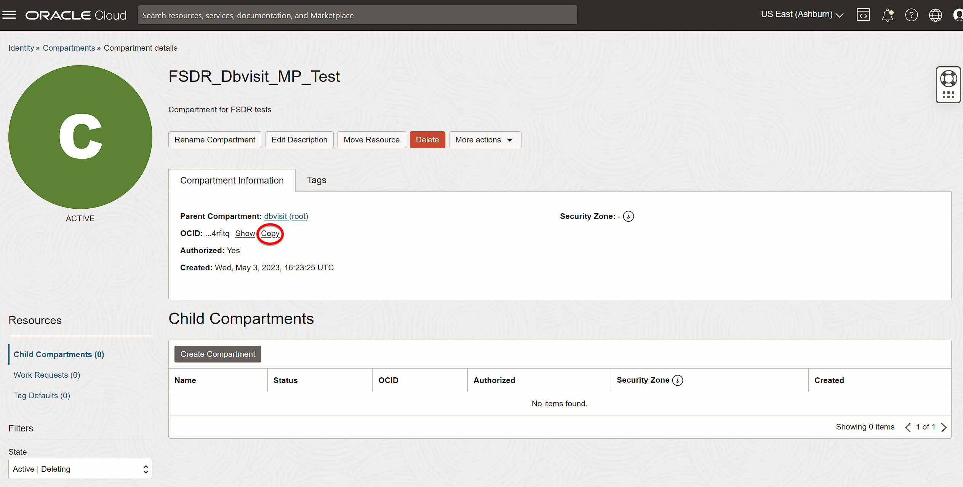Click the 'Compartment for FSDR tests' description
The height and width of the screenshot is (487, 963).
[x=220, y=110]
